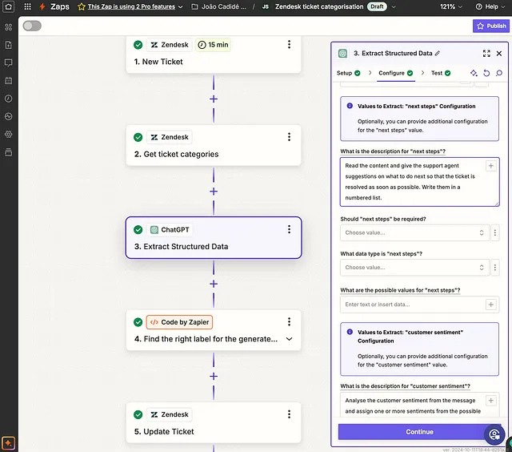Open the left sidebar settings gear icon
The width and height of the screenshot is (512, 452).
coord(9,134)
